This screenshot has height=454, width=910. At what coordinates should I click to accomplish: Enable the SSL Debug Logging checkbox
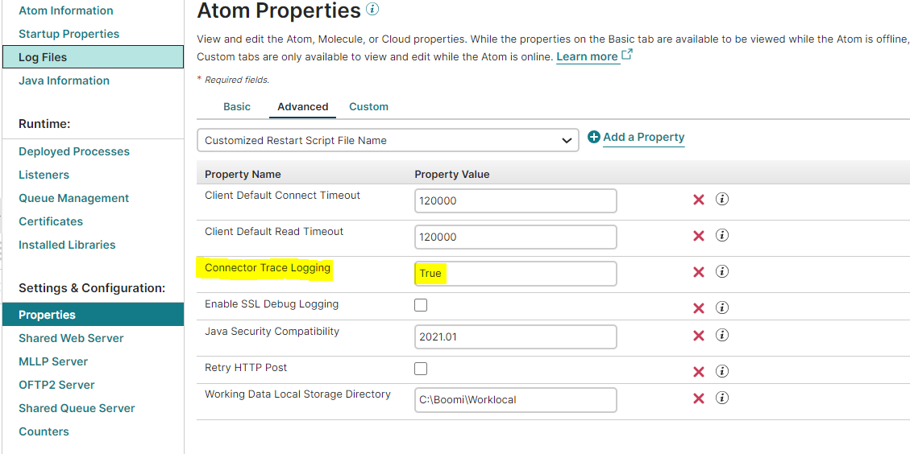(x=421, y=305)
